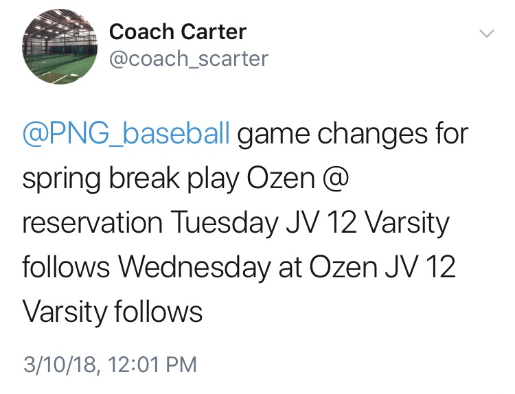Click the @coach_scarter handle

coord(189,59)
